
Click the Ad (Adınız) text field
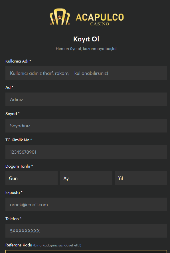pyautogui.click(x=86, y=99)
